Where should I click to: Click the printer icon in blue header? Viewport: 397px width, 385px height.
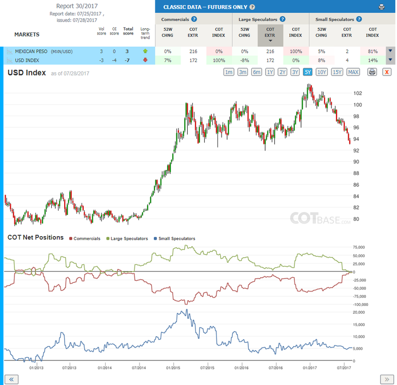382,7
